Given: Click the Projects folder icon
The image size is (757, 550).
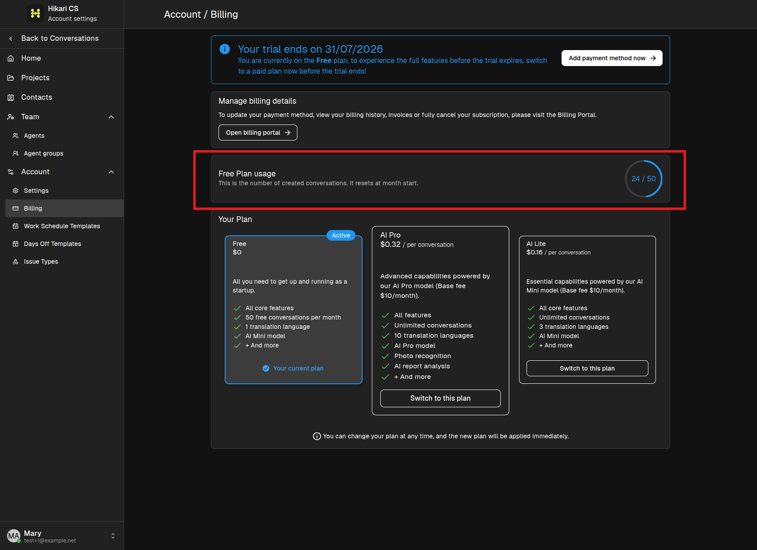Looking at the screenshot, I should pyautogui.click(x=11, y=78).
